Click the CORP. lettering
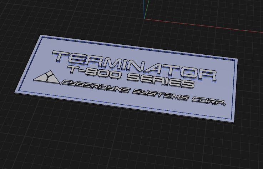This screenshot has height=169, width=263. pos(208,101)
